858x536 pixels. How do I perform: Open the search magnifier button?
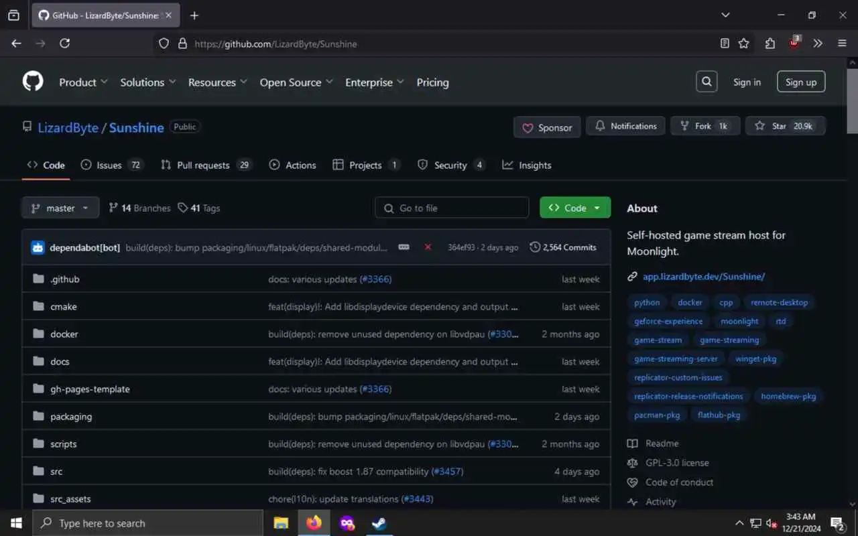coord(707,82)
